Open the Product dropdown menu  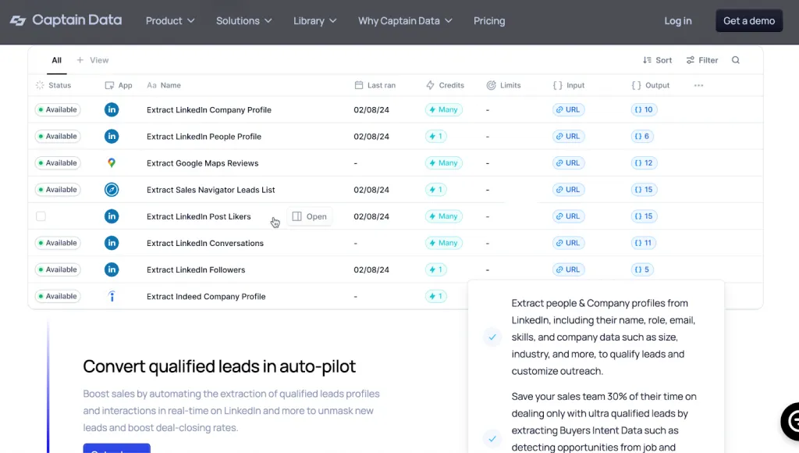pyautogui.click(x=170, y=21)
